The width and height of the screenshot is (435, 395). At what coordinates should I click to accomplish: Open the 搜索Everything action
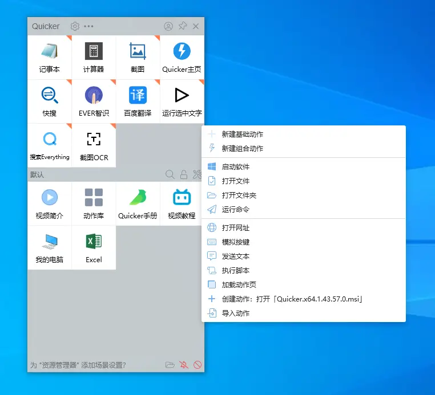click(x=49, y=145)
